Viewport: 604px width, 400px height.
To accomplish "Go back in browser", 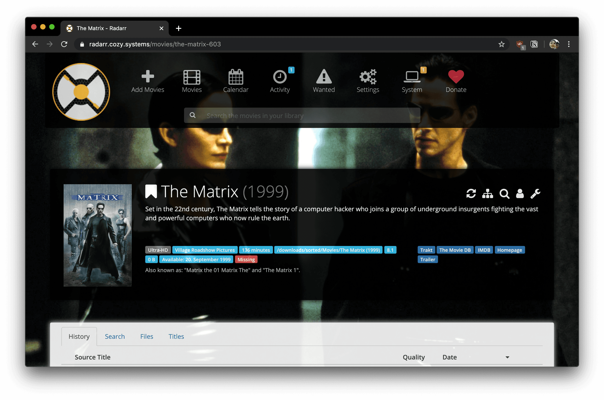I will (x=35, y=44).
